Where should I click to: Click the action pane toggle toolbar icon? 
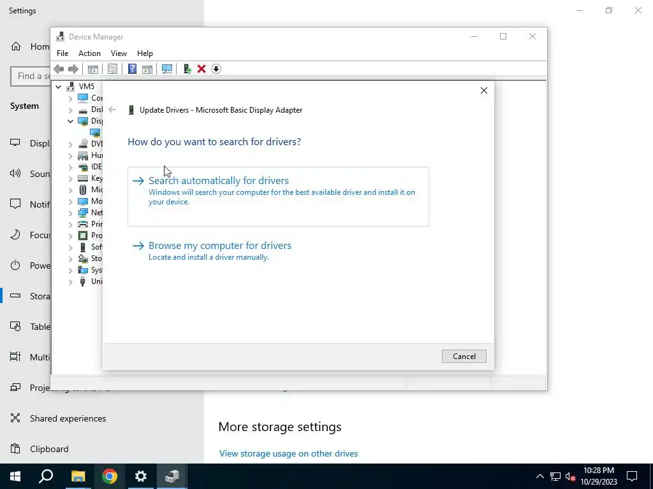147,69
